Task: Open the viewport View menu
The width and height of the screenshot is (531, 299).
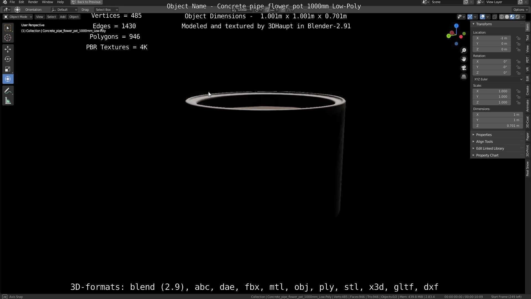Action: pos(40,17)
